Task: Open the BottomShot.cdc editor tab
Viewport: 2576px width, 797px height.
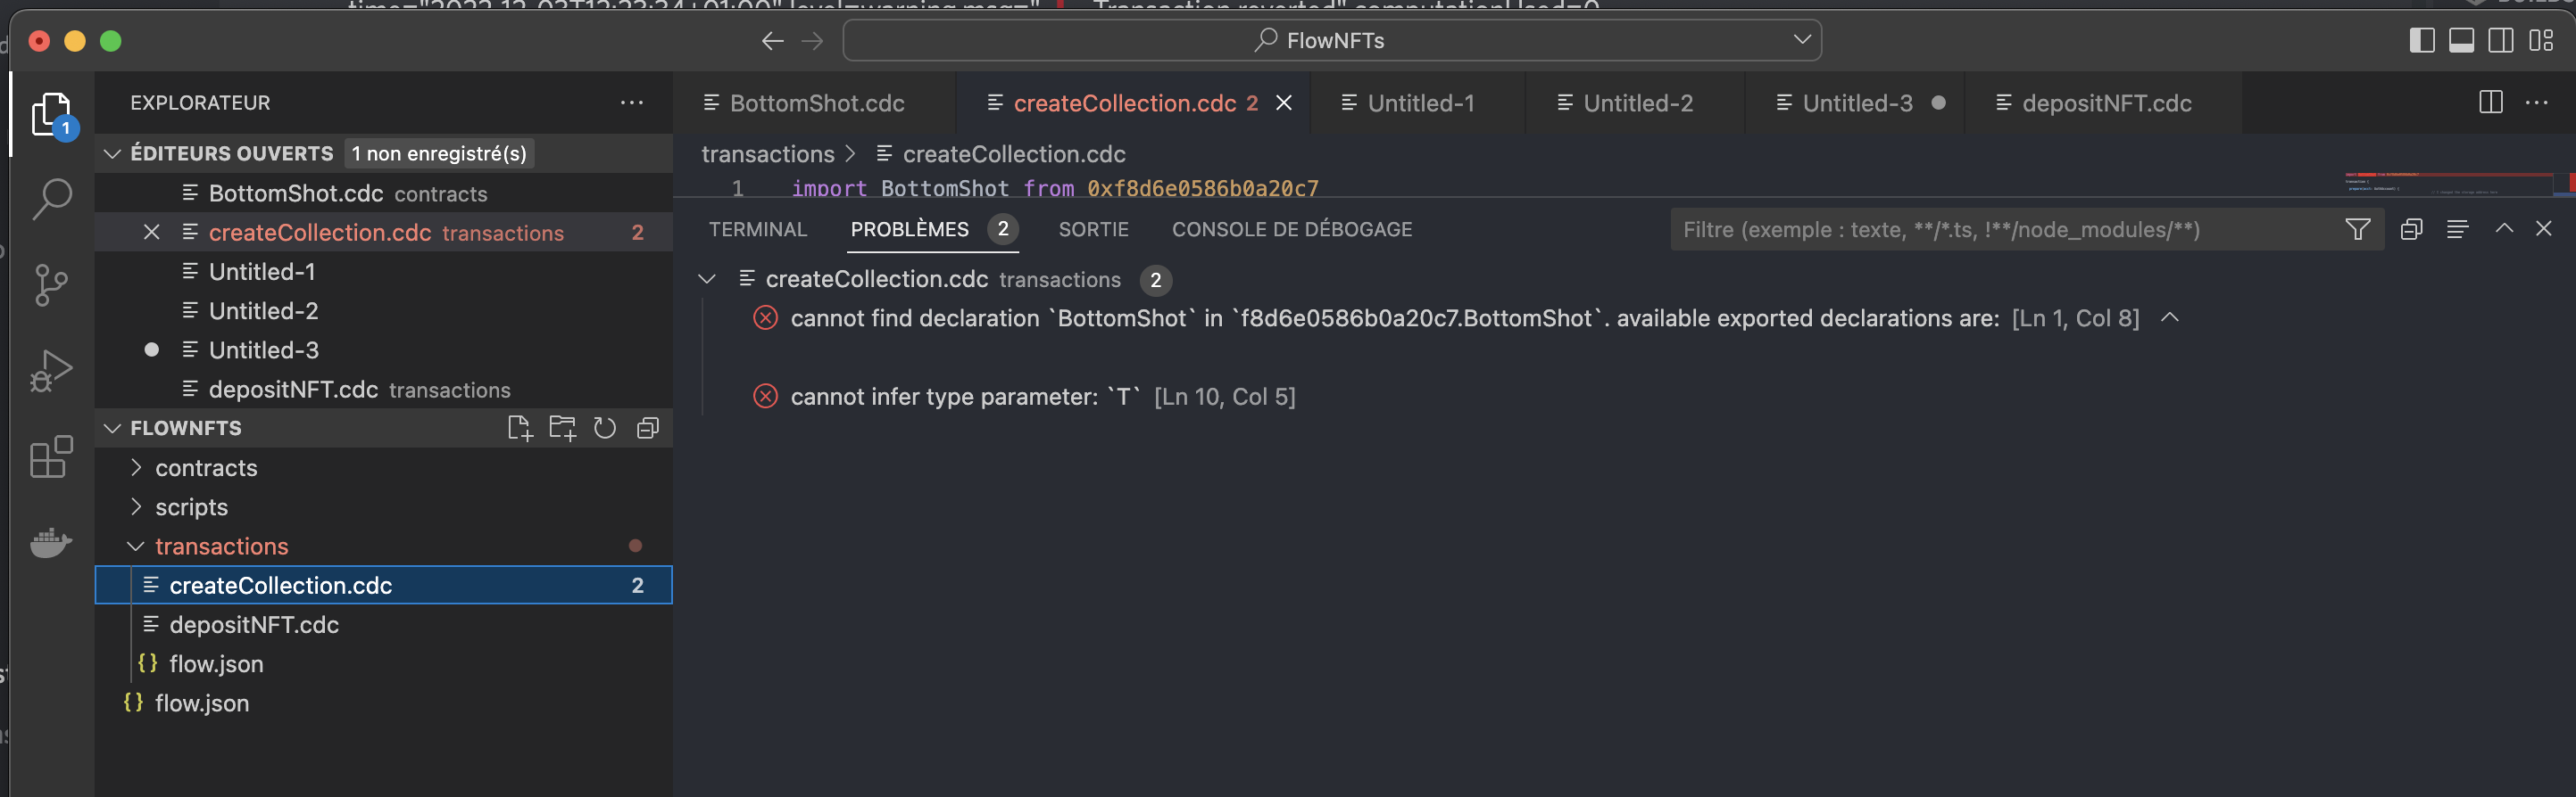Action: [x=815, y=103]
